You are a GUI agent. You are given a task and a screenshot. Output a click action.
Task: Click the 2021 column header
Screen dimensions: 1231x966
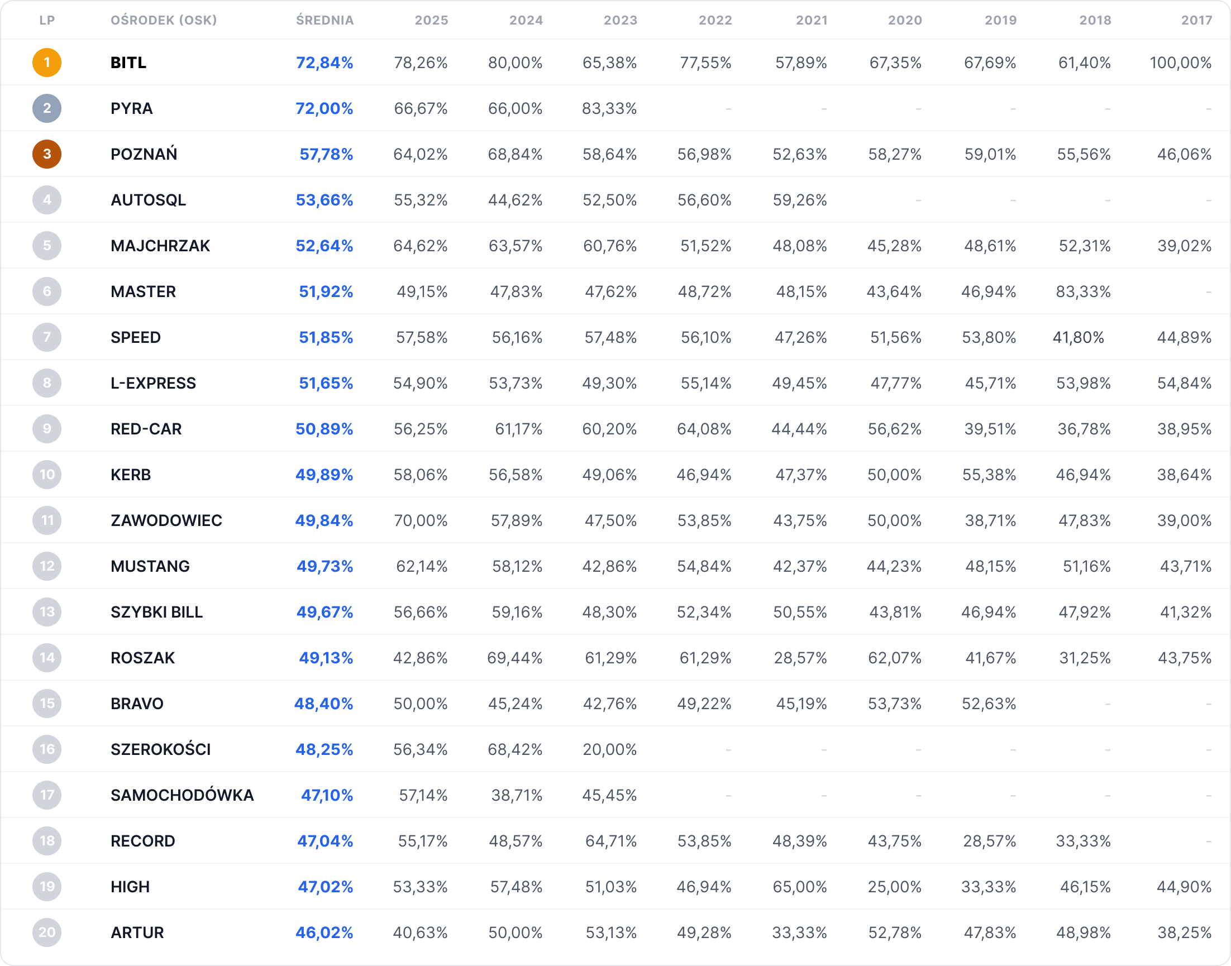[811, 20]
